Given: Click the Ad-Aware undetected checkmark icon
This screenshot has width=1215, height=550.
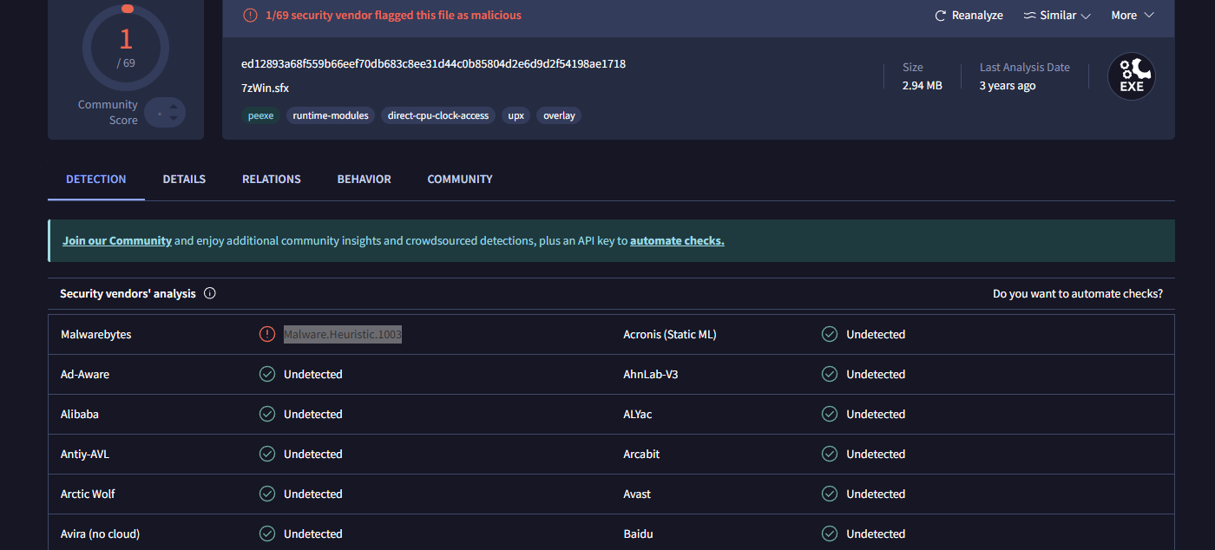Looking at the screenshot, I should pos(267,374).
